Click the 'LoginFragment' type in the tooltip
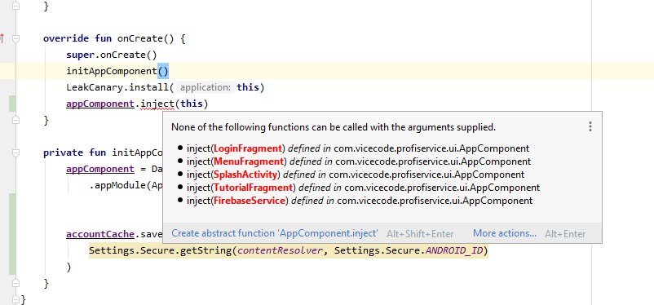The image size is (654, 305). click(x=248, y=148)
